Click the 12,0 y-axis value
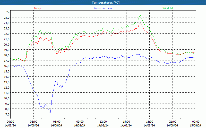The width and height of the screenshot is (206, 128). [7, 87]
